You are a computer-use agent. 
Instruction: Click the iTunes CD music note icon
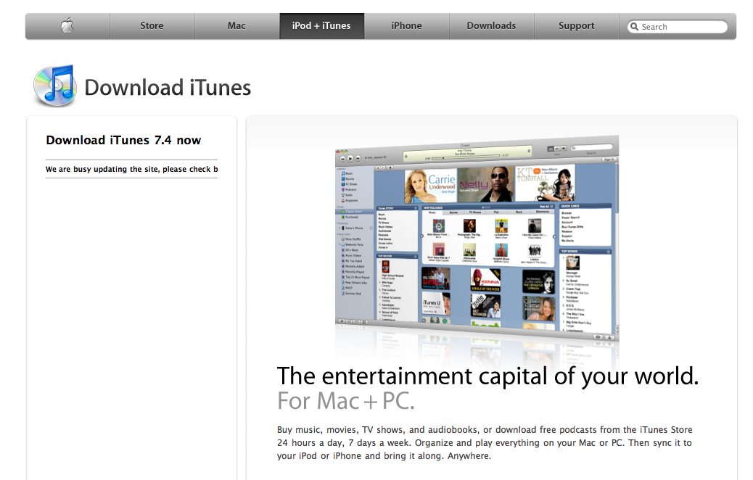click(54, 86)
